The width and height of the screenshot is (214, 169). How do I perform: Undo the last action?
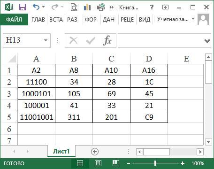coord(36,7)
